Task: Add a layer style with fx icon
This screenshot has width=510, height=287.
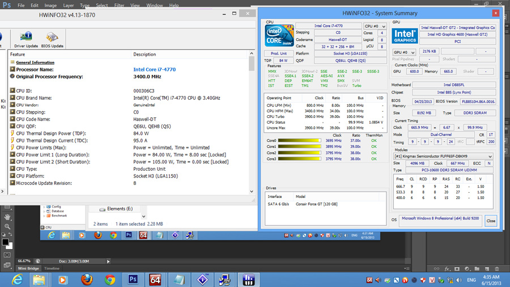Action: [x=447, y=269]
